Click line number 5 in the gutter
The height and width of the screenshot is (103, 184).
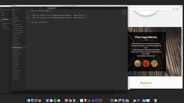[28, 20]
